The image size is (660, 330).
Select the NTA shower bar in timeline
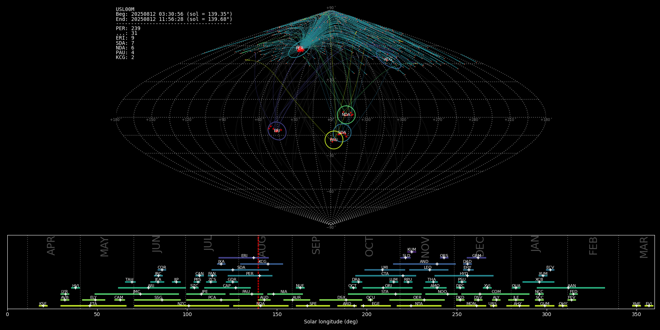[x=419, y=306]
